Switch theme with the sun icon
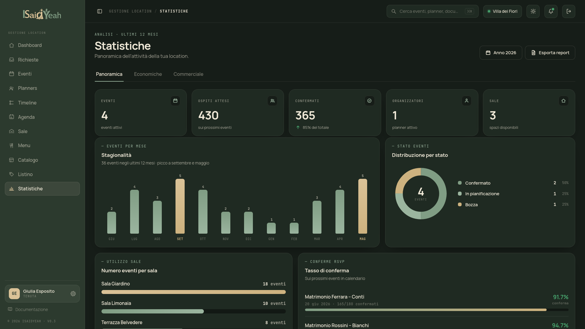 coord(533,11)
